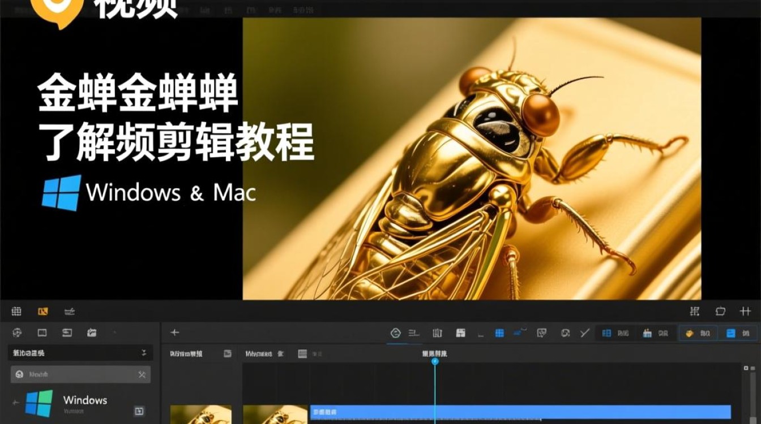Screen dimensions: 761x424
Task: Click the crop box icon below the preview
Action: coord(720,311)
